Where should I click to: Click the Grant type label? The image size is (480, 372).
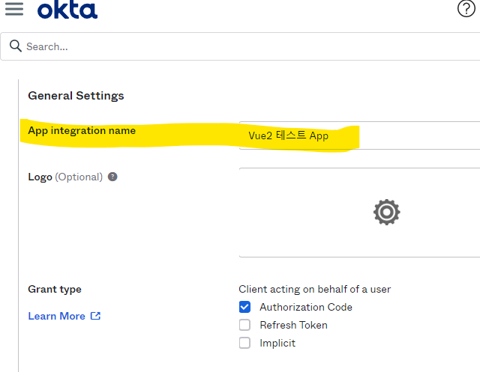pyautogui.click(x=55, y=289)
